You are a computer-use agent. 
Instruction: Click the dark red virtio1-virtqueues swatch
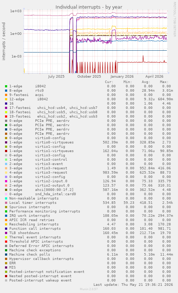pos(6,151)
